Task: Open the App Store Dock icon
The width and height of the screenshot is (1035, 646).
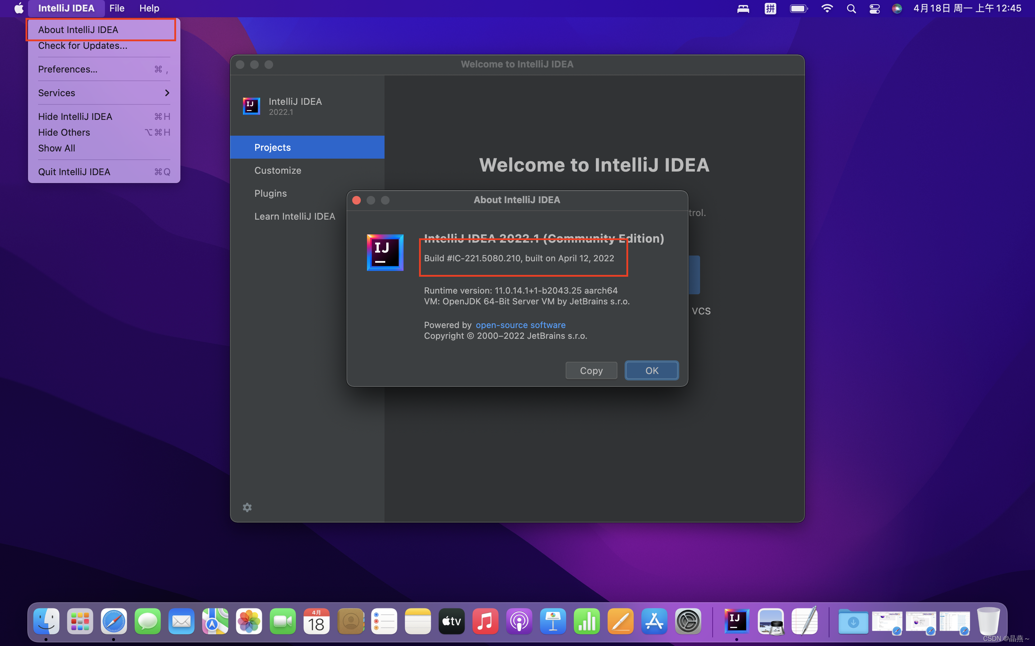Action: pos(654,621)
